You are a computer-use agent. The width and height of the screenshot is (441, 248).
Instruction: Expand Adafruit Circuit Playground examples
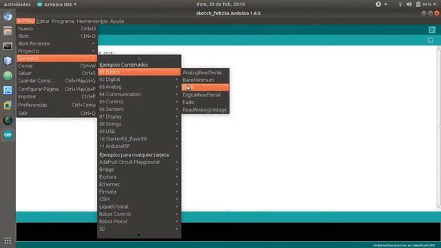point(139,163)
